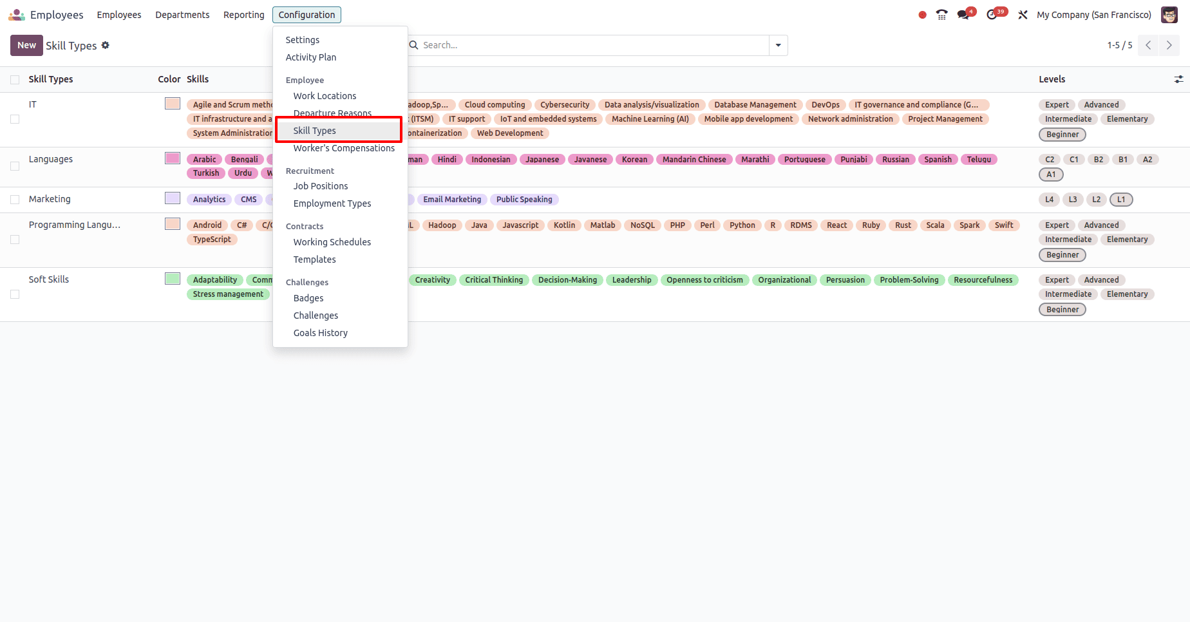
Task: Click the search magnifier icon
Action: [x=414, y=45]
